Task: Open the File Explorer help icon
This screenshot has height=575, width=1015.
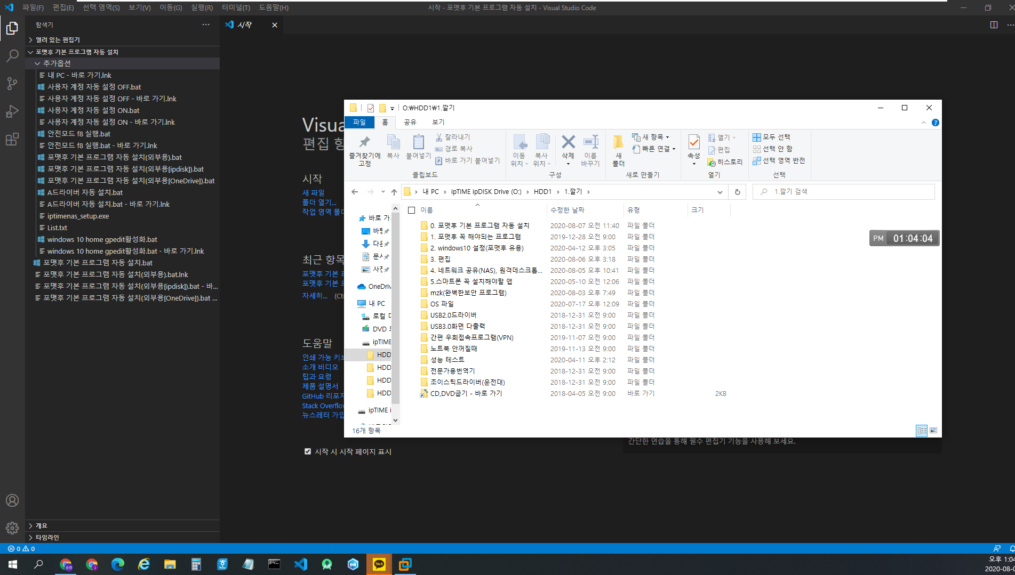Action: [935, 123]
